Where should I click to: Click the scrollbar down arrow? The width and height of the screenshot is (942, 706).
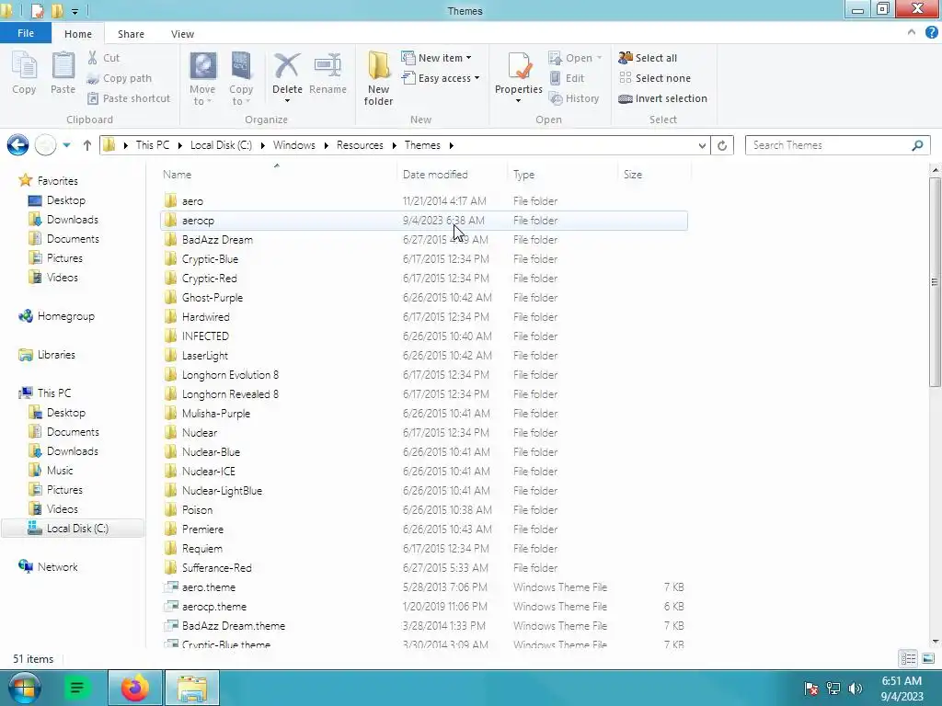(935, 642)
